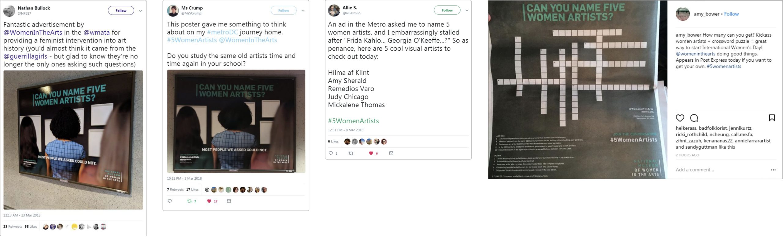Open comment icon on amy_bower's Instagram post
This screenshot has height=238, width=783.
694,118
